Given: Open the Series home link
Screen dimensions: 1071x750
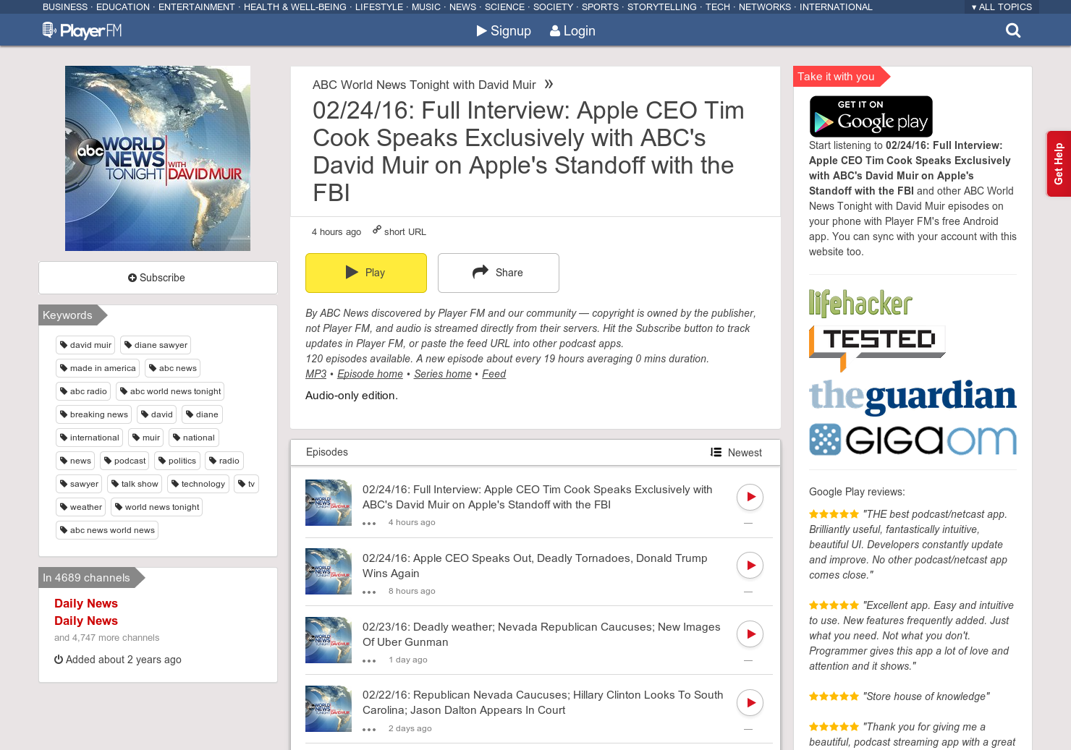Looking at the screenshot, I should click(x=443, y=374).
